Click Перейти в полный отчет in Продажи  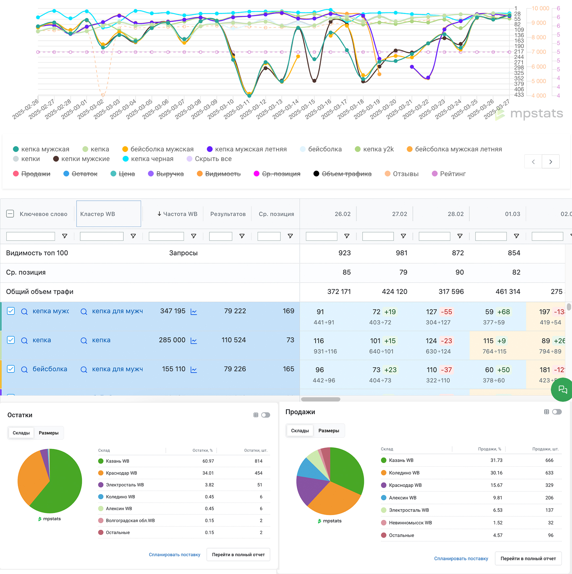pyautogui.click(x=528, y=559)
